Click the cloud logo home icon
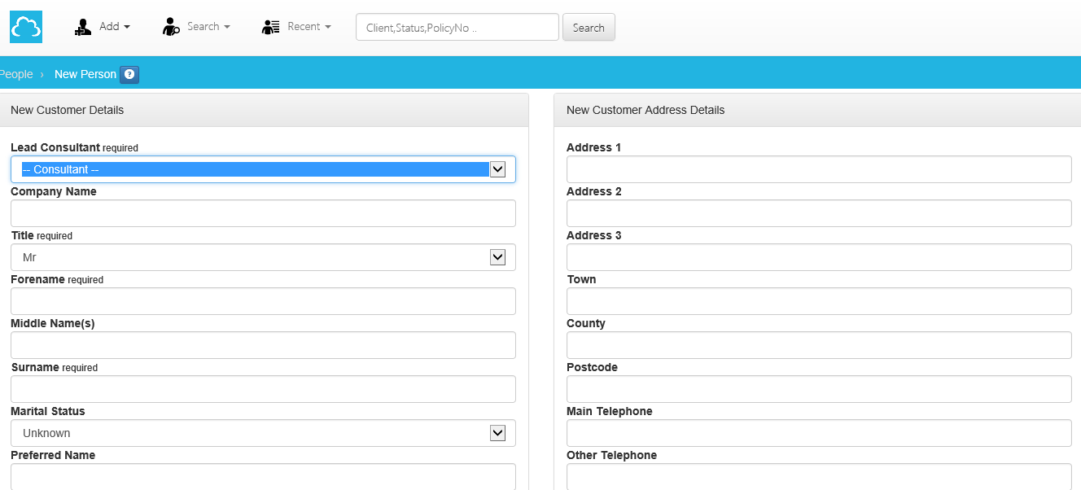Screen dimensions: 1081x490 (26, 27)
